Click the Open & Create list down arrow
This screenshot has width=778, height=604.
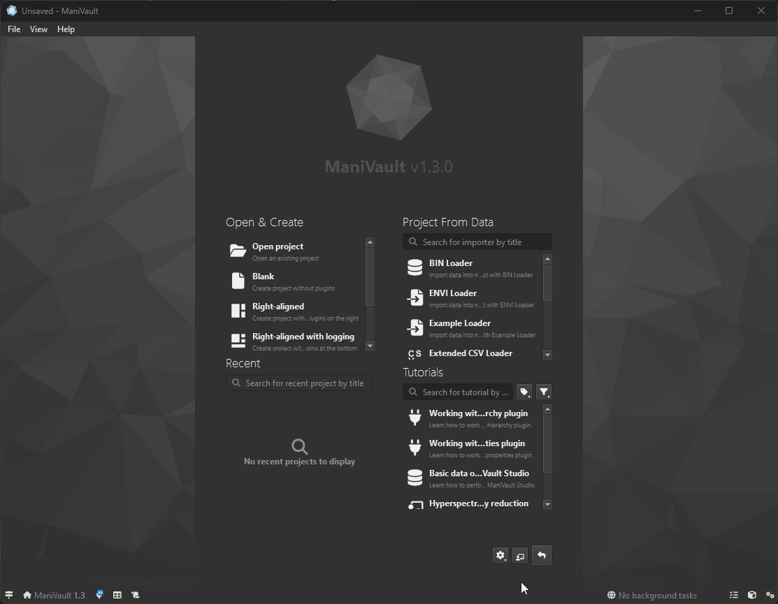[370, 346]
